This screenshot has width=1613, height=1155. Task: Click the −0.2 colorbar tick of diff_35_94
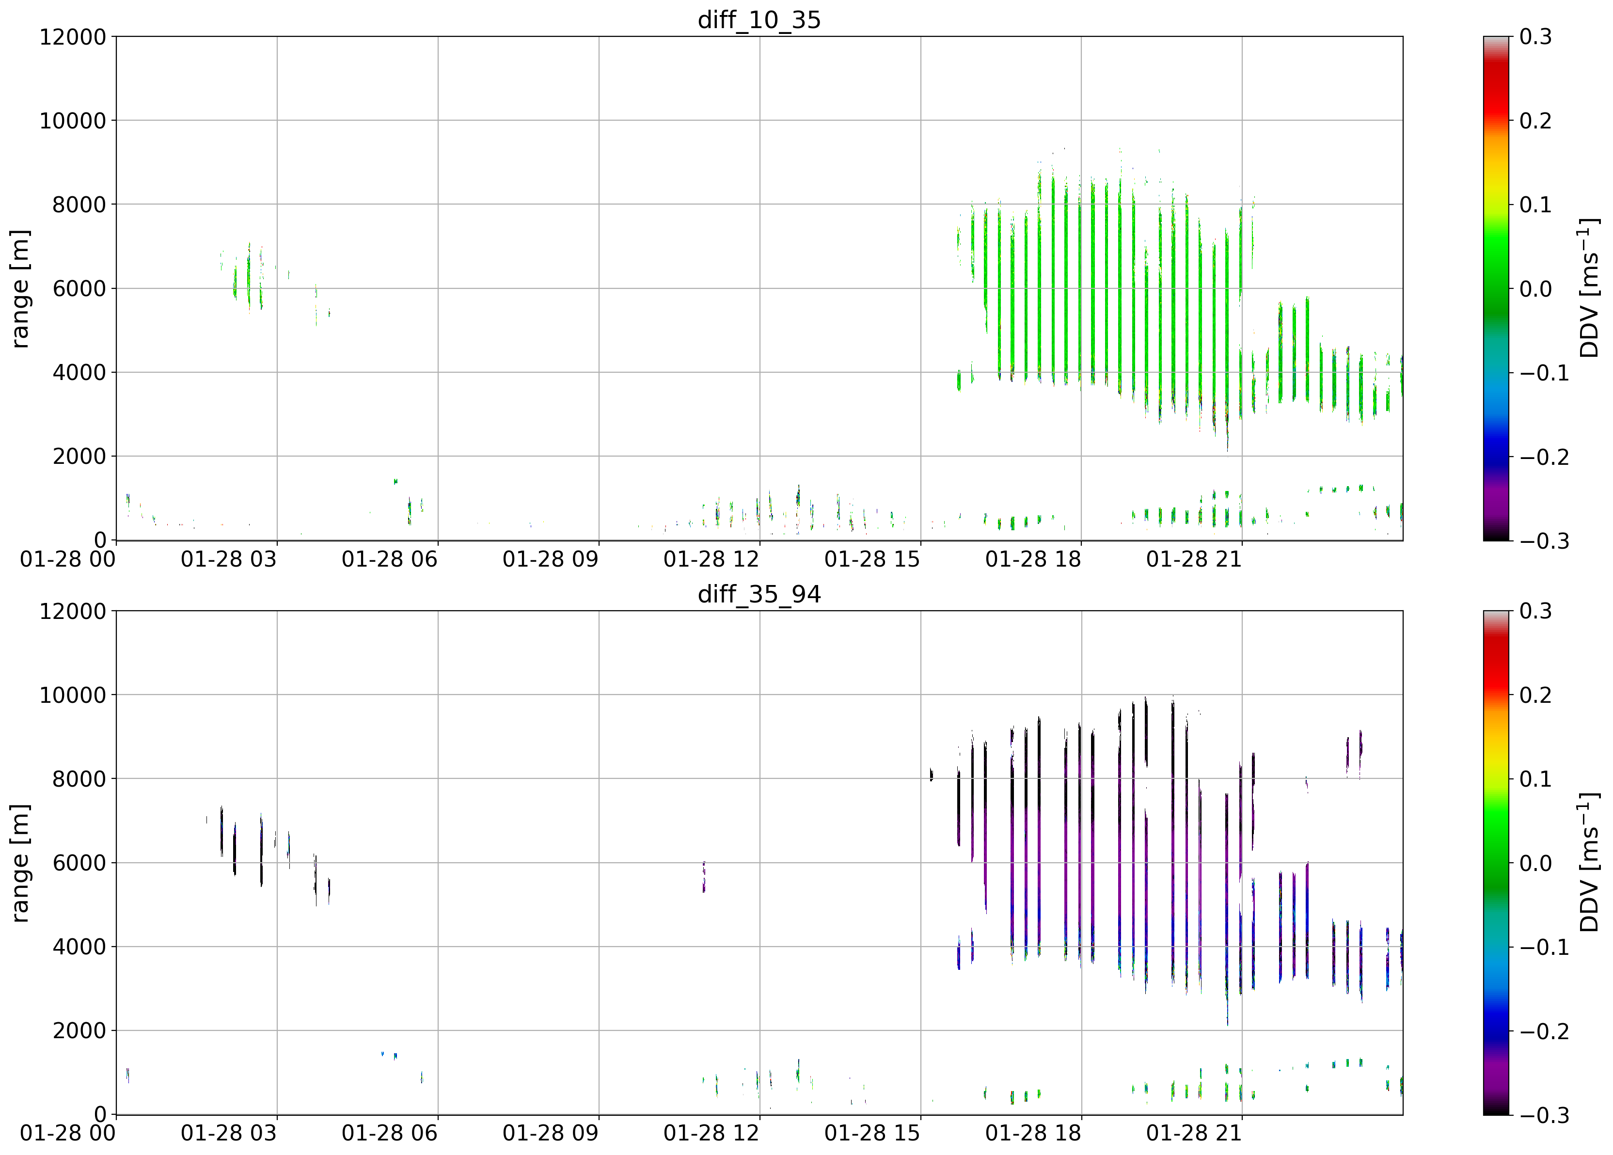(1544, 1031)
